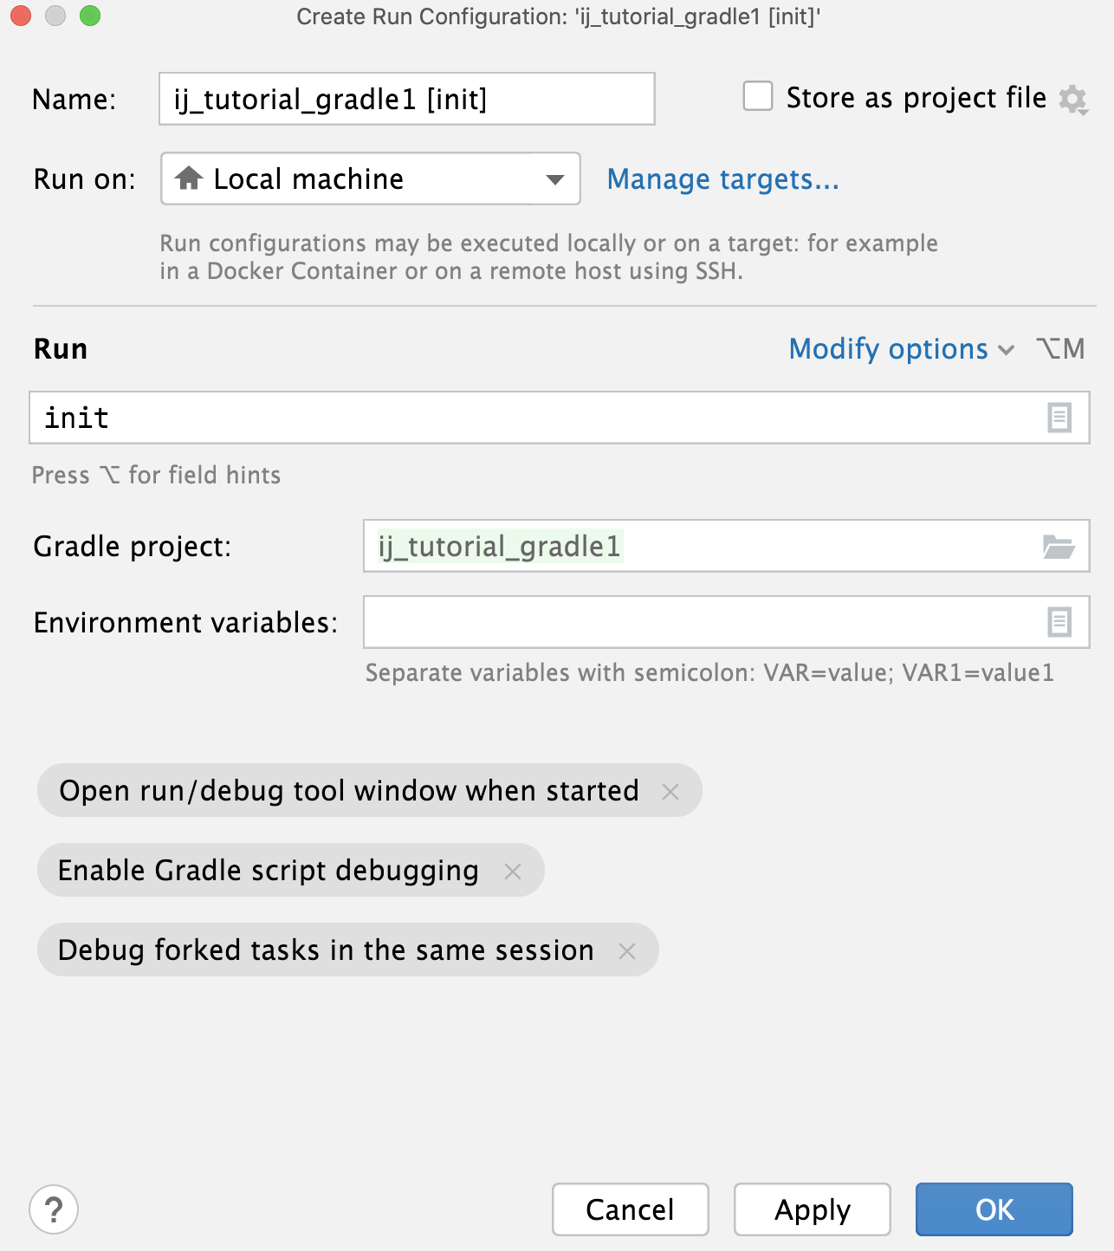Click the highlighted ij_tutorial_gradle1 project value
The height and width of the screenshot is (1251, 1114).
(499, 547)
